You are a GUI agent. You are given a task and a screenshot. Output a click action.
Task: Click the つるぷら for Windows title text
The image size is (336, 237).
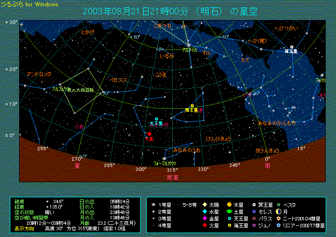29,4
